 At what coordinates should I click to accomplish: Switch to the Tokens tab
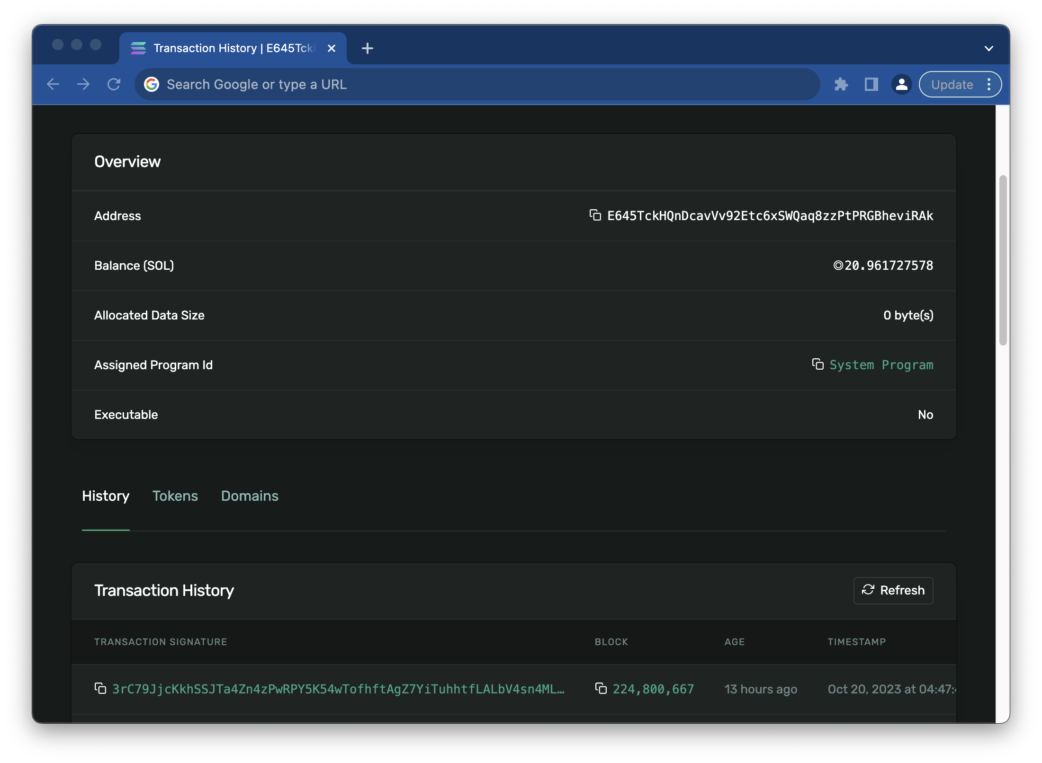(175, 496)
